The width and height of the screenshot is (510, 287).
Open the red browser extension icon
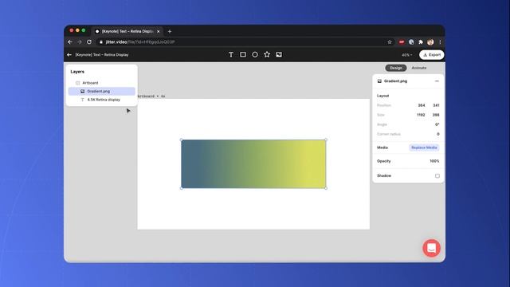[402, 42]
